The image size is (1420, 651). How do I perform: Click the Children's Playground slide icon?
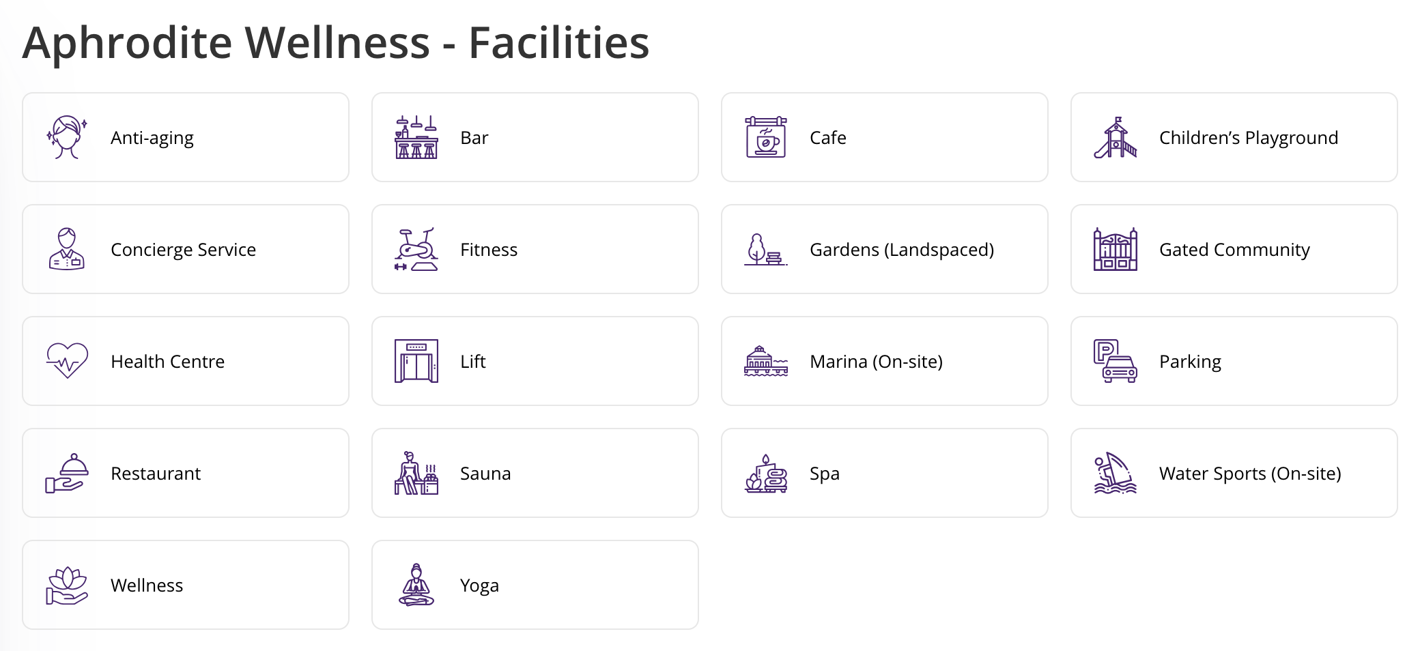pos(1116,137)
